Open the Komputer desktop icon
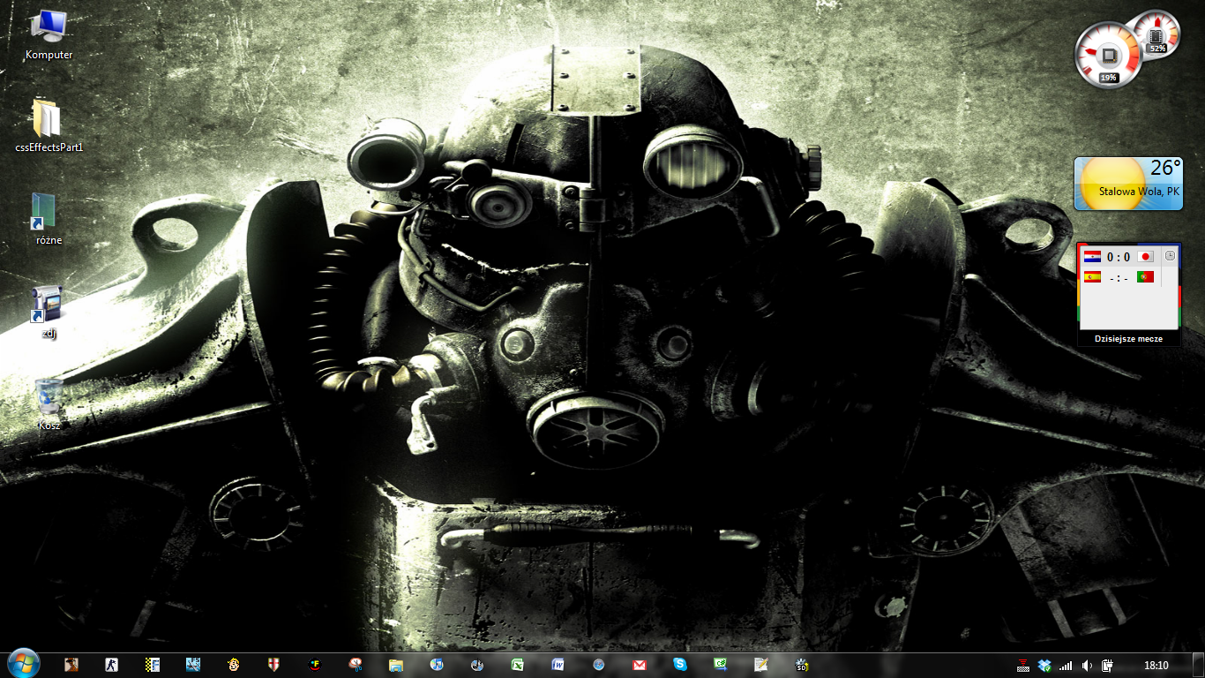Screen dimensions: 1205x678 (49, 35)
